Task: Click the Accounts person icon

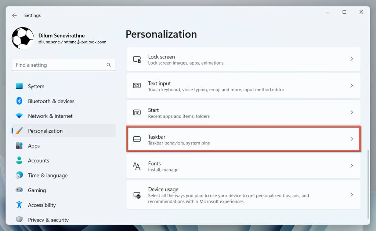Action: pyautogui.click(x=19, y=161)
